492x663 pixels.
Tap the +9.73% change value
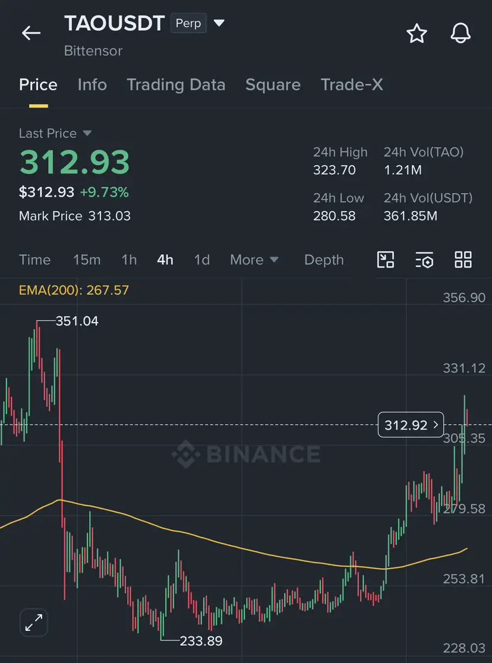104,192
